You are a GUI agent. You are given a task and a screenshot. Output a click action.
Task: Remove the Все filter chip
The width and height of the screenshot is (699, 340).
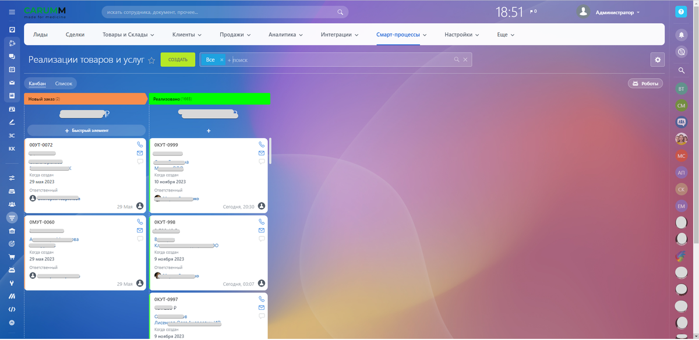(x=222, y=60)
